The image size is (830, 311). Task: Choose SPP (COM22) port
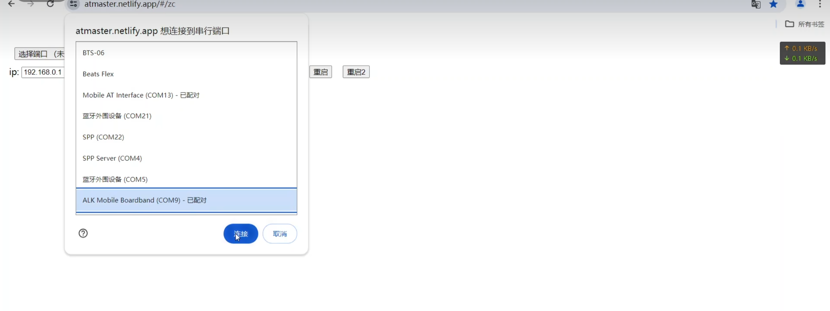(x=186, y=137)
